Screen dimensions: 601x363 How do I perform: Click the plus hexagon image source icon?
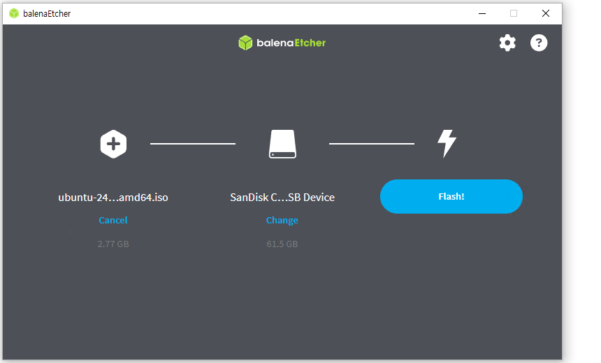pos(113,144)
